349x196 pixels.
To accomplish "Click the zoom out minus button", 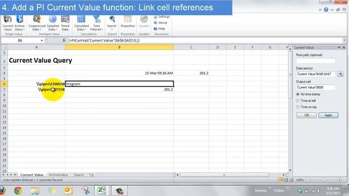I will tap(308, 180).
